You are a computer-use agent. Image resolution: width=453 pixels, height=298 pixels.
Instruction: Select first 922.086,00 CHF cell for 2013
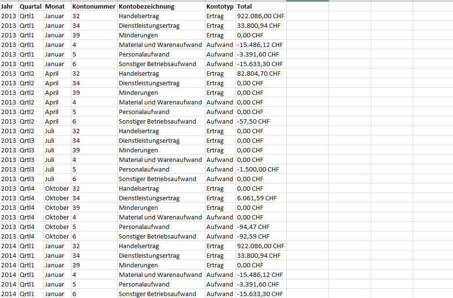[x=260, y=16]
